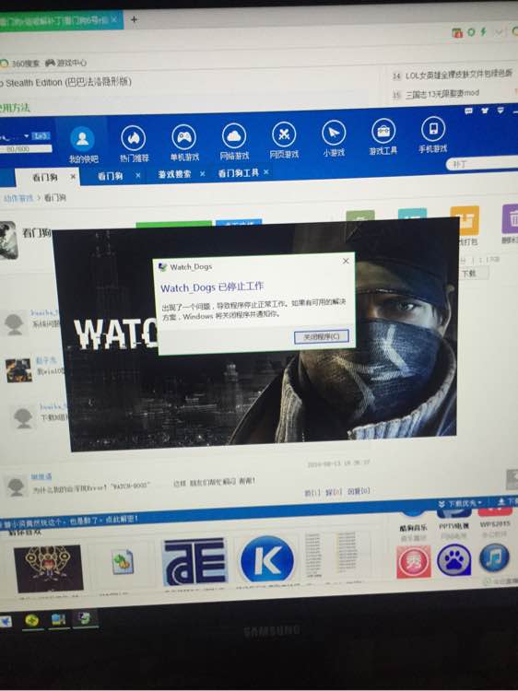
Task: Click the green circular icon in browser toolbar
Action: 471,31
